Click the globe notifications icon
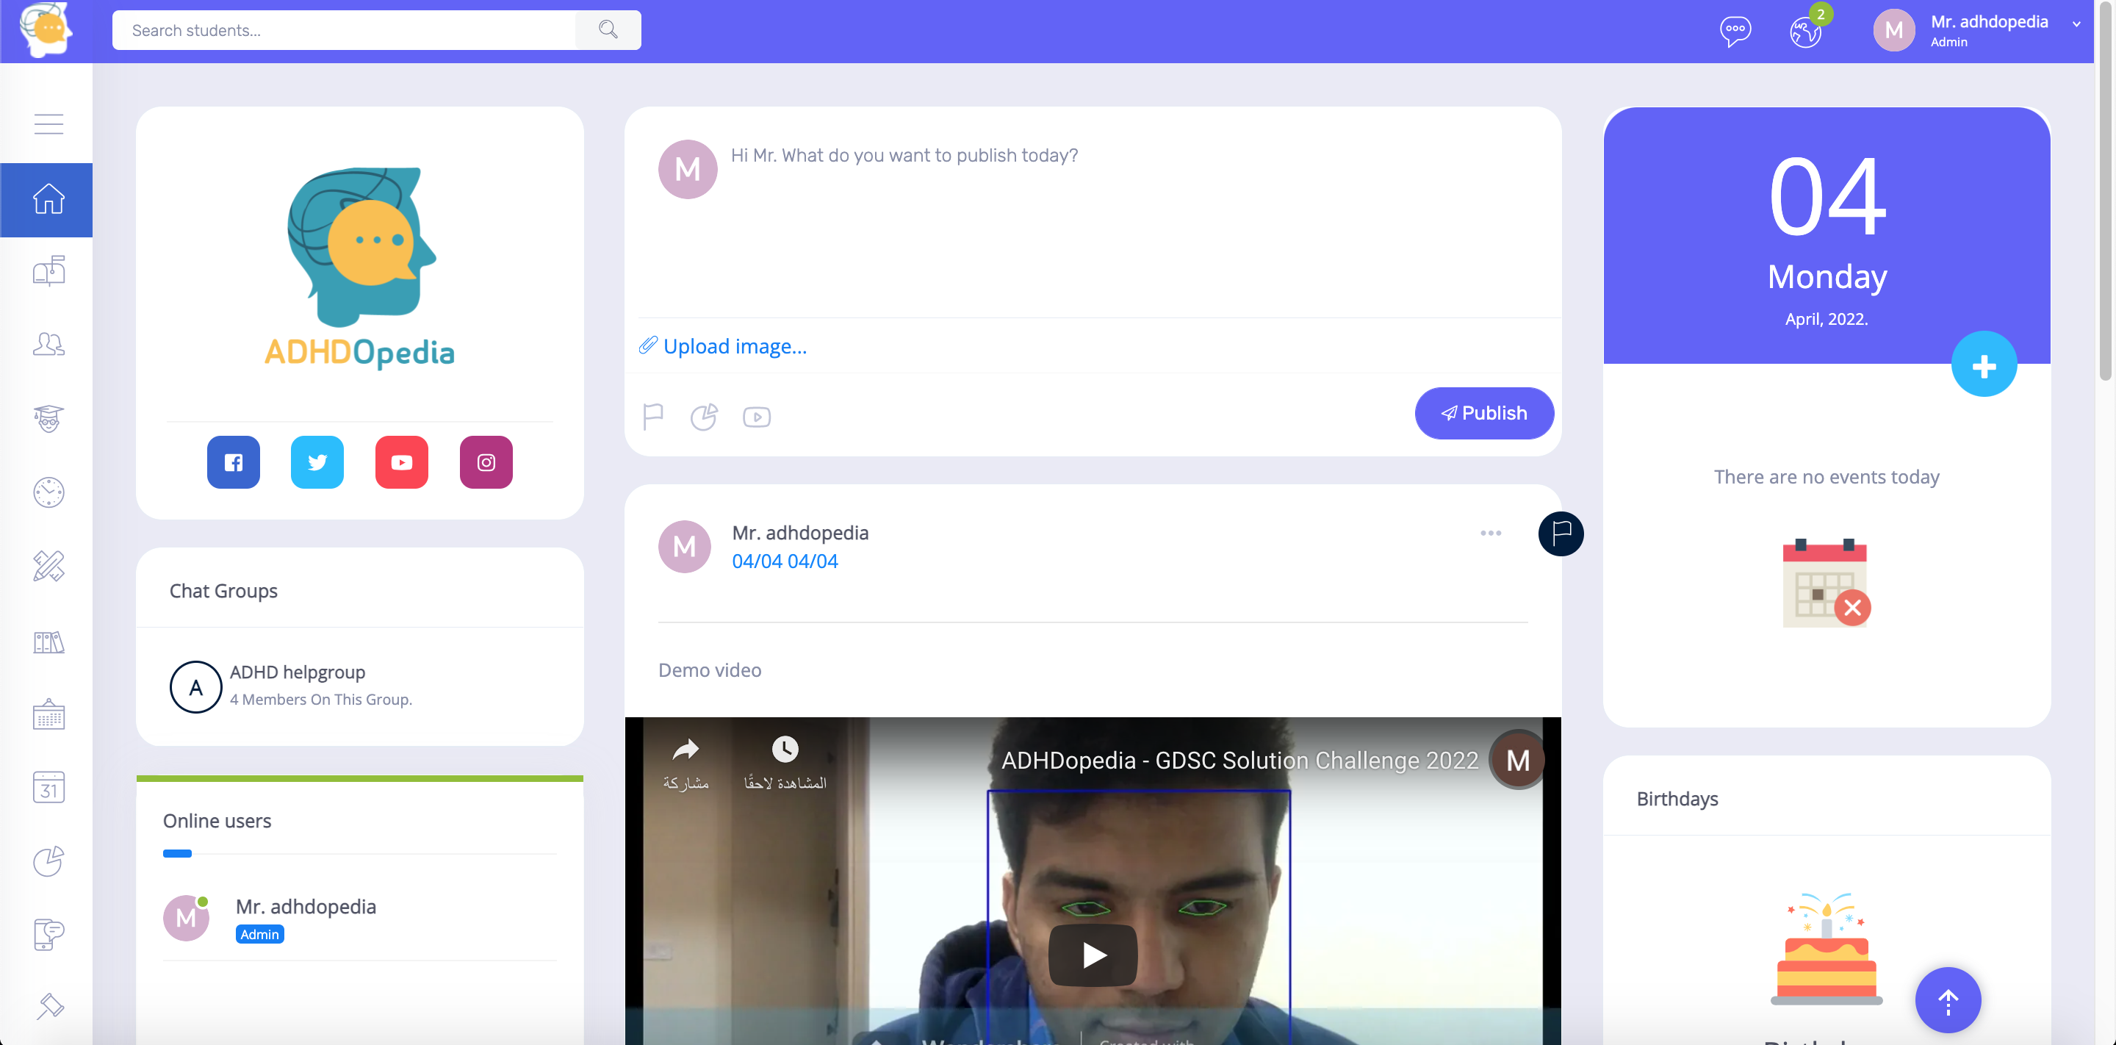The height and width of the screenshot is (1045, 2116). [x=1805, y=33]
